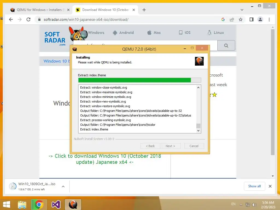Share this page via share icon
The image size is (280, 210).
[232, 19]
